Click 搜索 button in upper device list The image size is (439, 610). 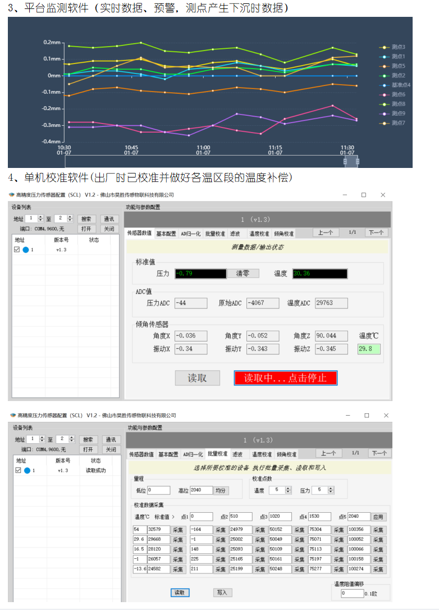click(87, 219)
